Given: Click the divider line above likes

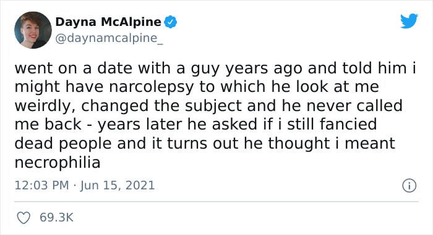Looking at the screenshot, I should tap(216, 202).
